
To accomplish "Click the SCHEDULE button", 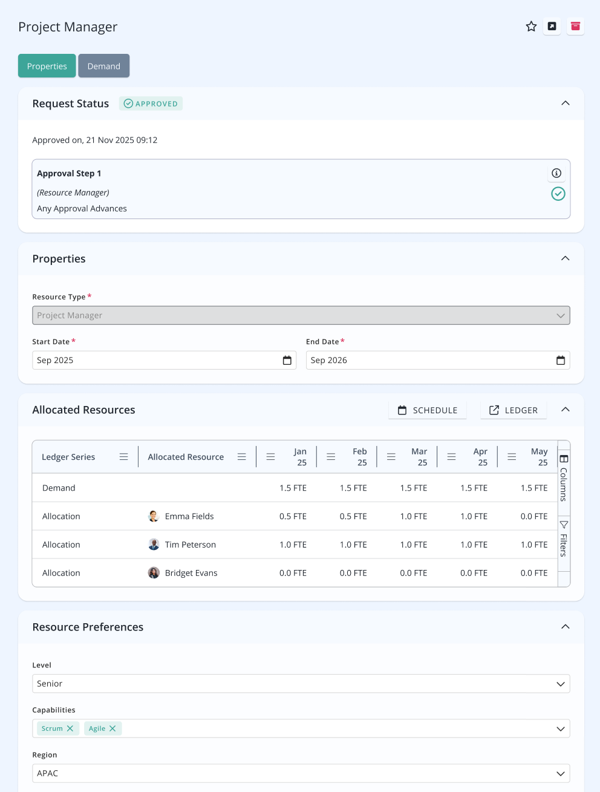I will point(428,410).
